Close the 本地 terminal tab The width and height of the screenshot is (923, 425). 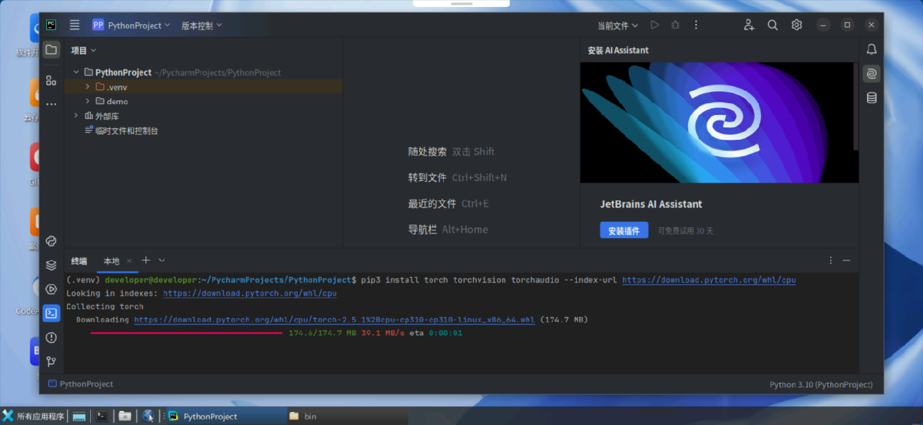[129, 261]
